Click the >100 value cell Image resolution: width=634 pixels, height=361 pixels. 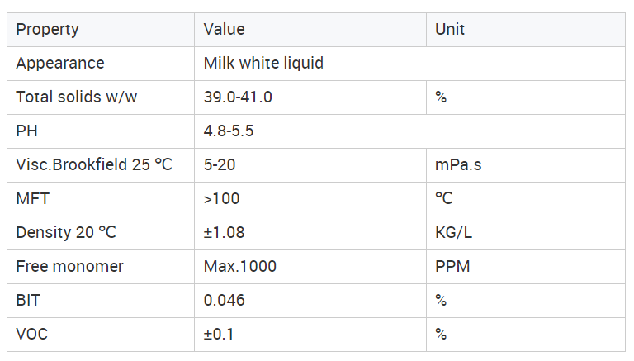pyautogui.click(x=310, y=199)
